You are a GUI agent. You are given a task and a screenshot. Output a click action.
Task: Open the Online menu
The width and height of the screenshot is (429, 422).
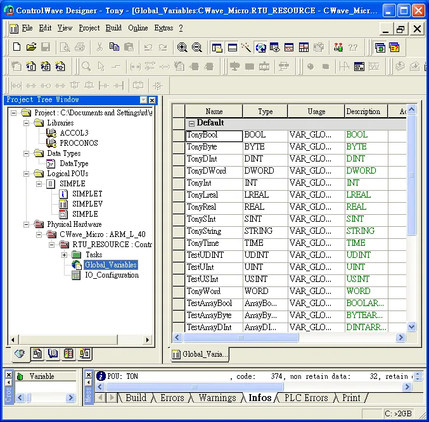(138, 28)
